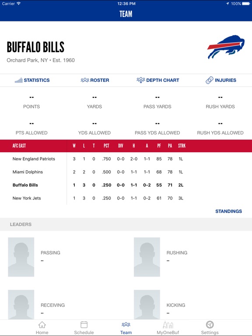Screen dimensions: 252x336
Task: Tap the Kicking leader photo placeholder
Action: [147, 304]
